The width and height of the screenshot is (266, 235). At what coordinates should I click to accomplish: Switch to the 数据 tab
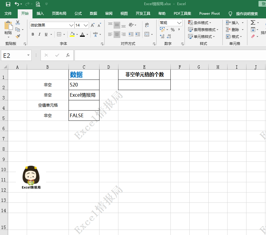tap(93, 14)
